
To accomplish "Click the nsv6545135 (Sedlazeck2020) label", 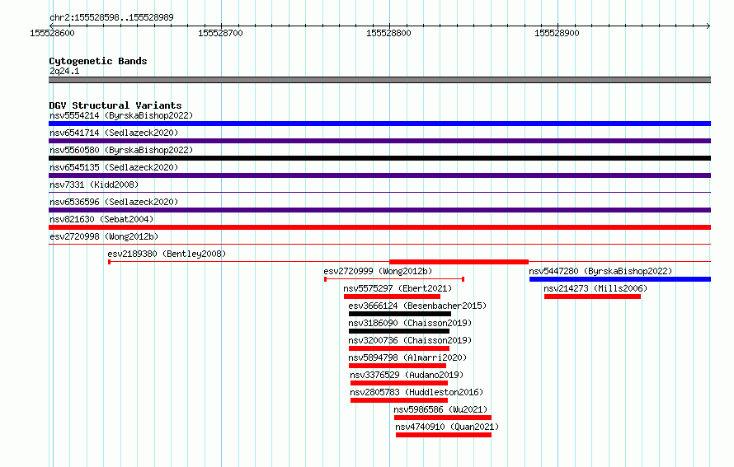I will coord(114,167).
